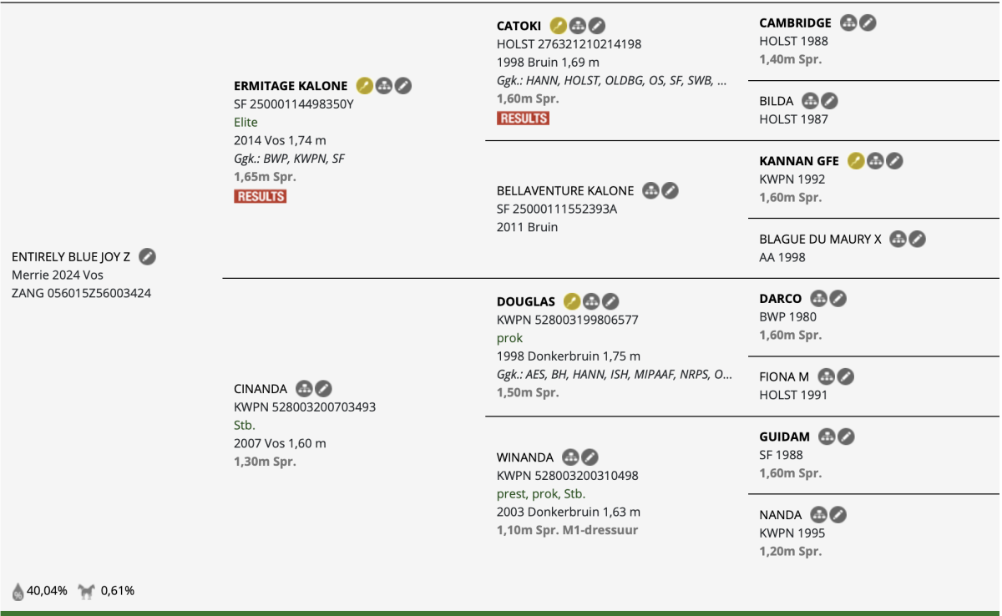Open the CATOKI horse name link
Viewport: 1002px width, 616px height.
point(519,26)
